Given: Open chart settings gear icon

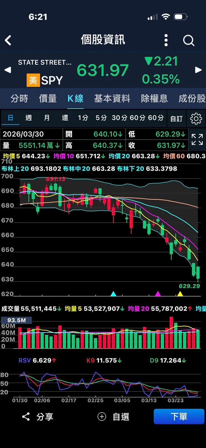Looking at the screenshot, I should point(196,119).
